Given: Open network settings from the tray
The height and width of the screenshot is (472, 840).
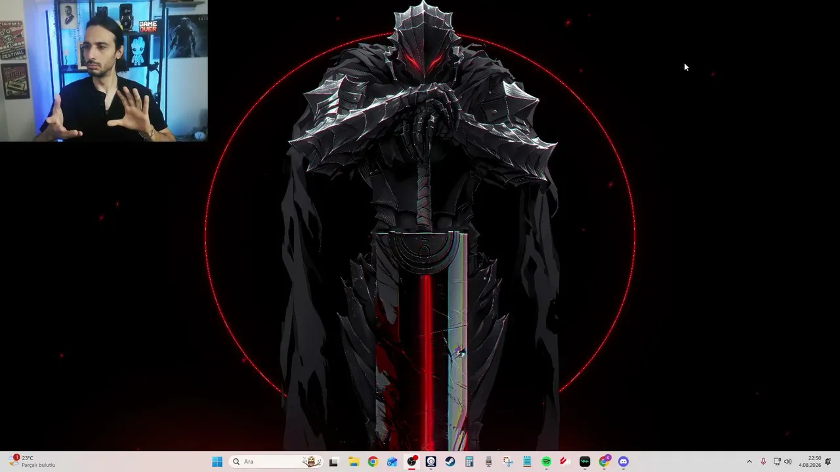Looking at the screenshot, I should click(x=777, y=462).
